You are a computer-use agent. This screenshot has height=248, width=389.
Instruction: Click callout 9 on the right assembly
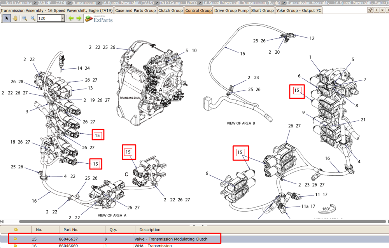(303, 113)
